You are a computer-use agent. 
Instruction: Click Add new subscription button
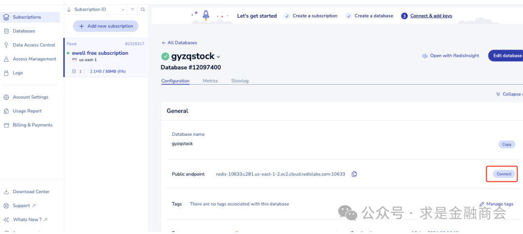(x=106, y=26)
